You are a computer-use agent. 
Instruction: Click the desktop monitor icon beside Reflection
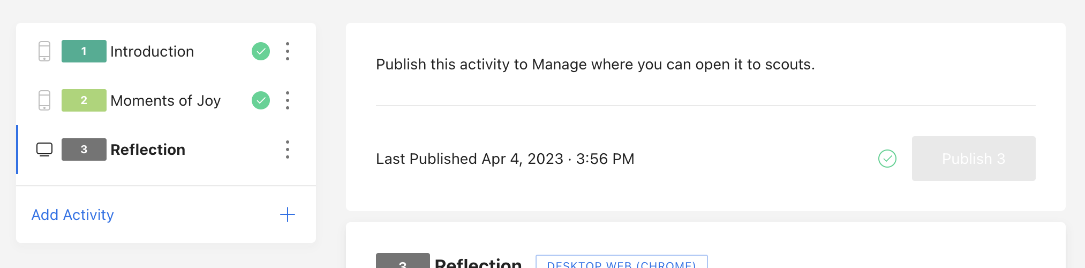[44, 149]
